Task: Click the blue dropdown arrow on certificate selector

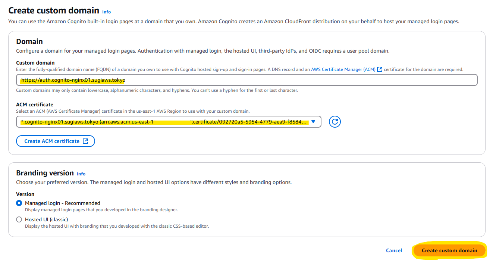Action: pos(314,122)
